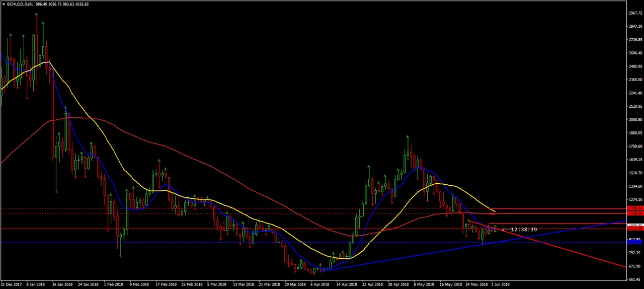Viewport: 644px width, 289px height.
Task: Click the 30 Apr 2018 date label
Action: pyautogui.click(x=398, y=284)
